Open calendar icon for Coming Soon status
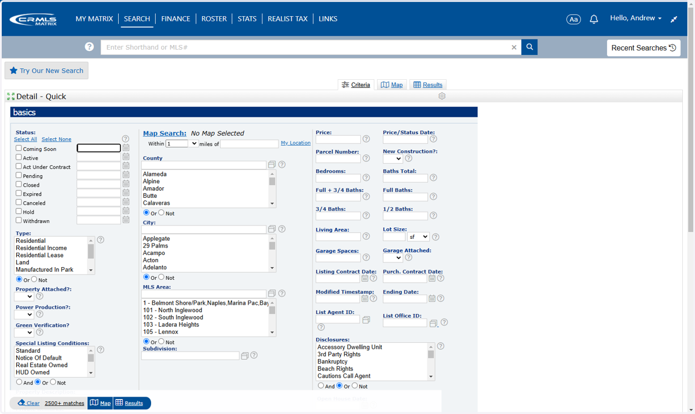This screenshot has width=695, height=414. [x=126, y=148]
